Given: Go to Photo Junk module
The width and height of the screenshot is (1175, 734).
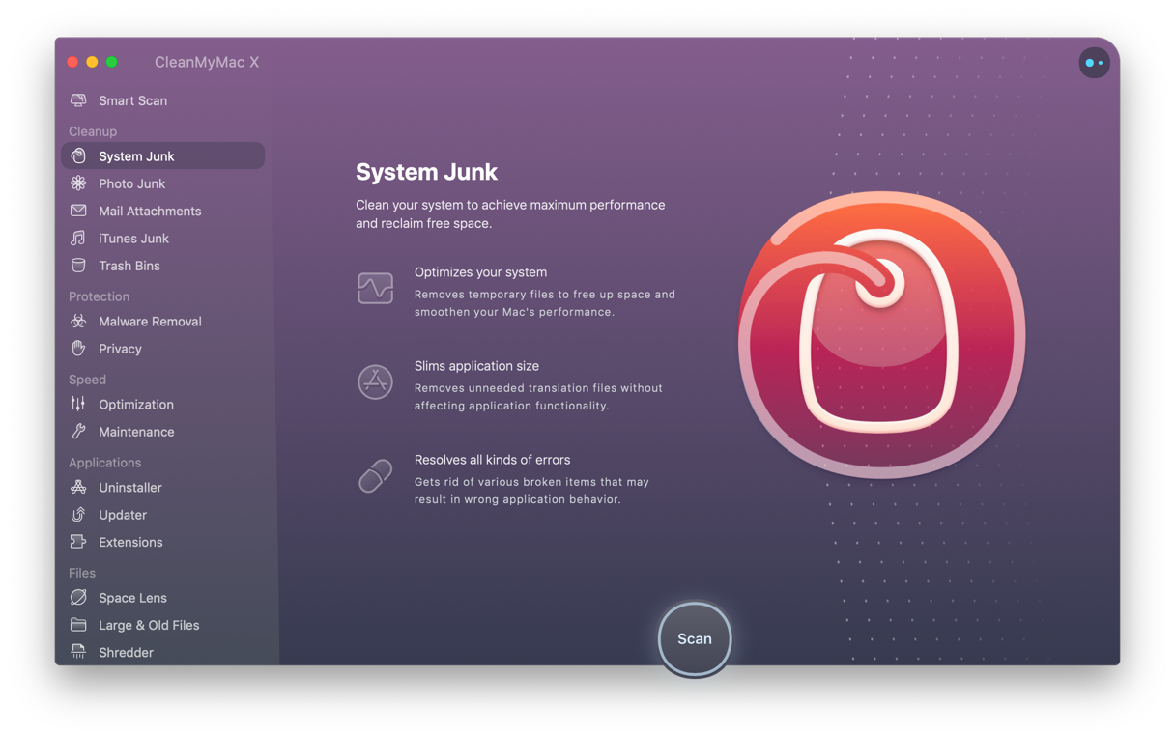Looking at the screenshot, I should point(162,183).
